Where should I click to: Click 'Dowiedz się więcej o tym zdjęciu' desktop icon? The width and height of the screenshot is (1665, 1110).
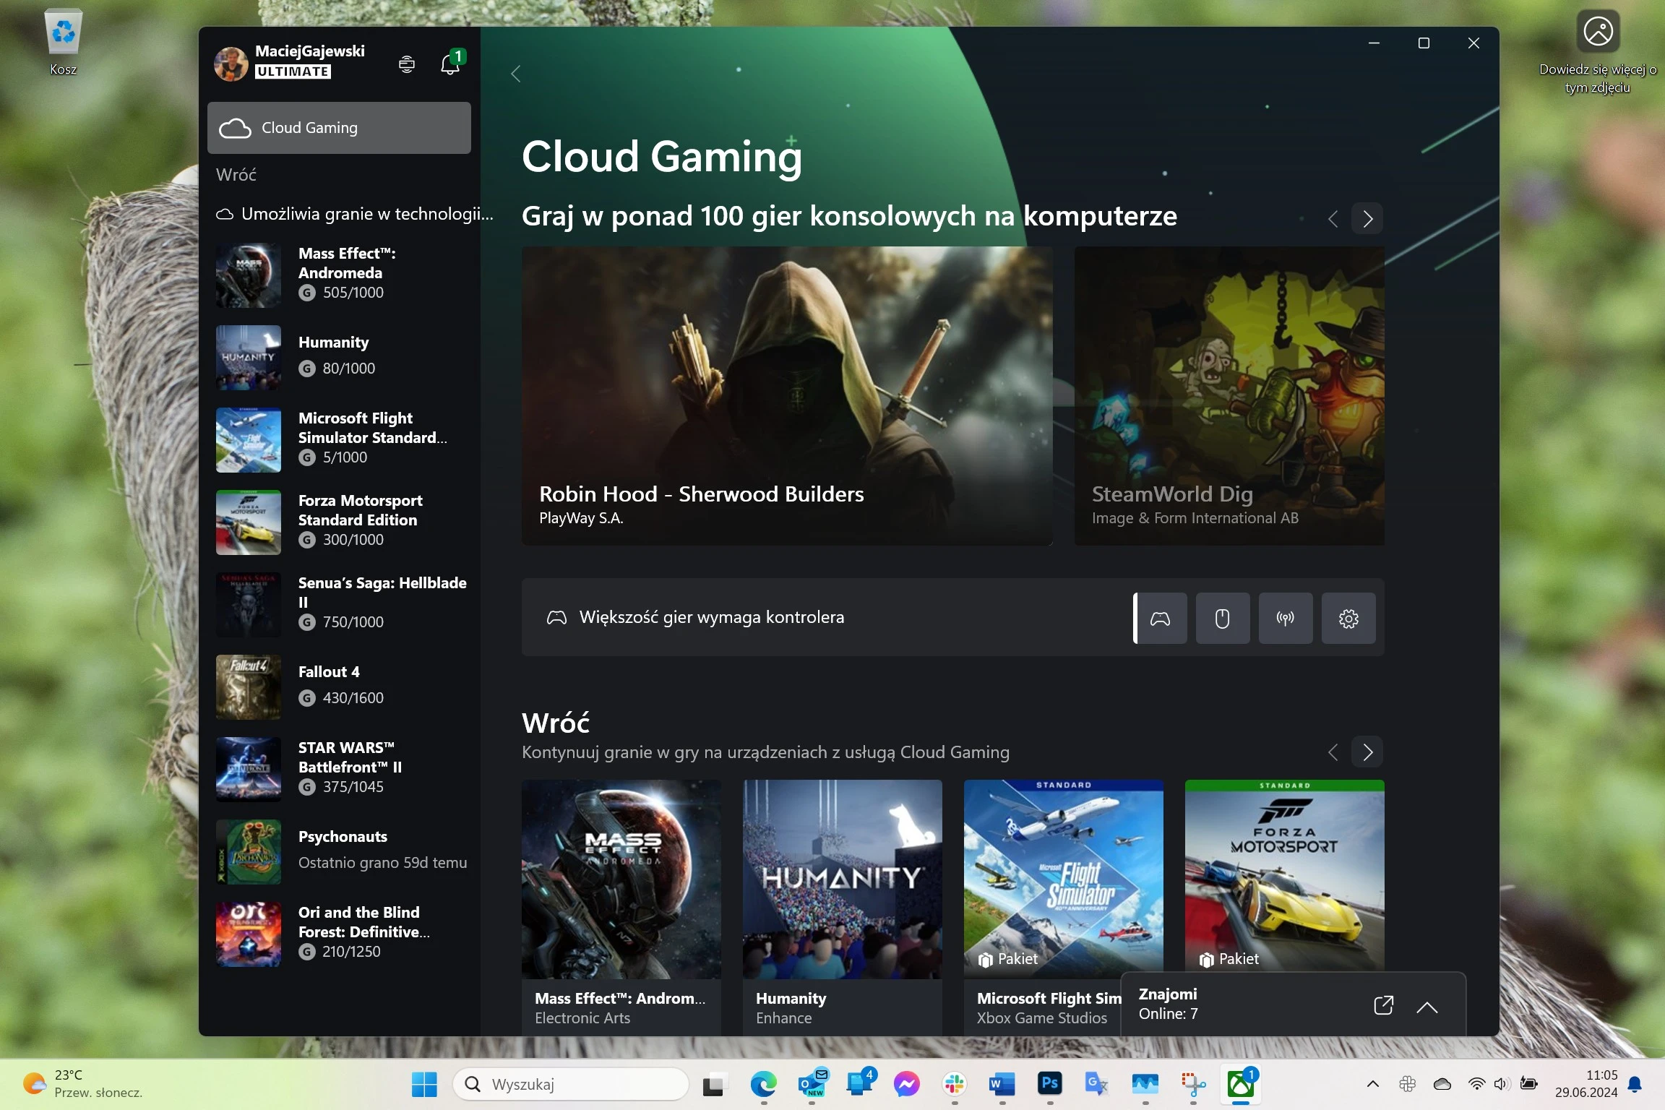[1598, 52]
